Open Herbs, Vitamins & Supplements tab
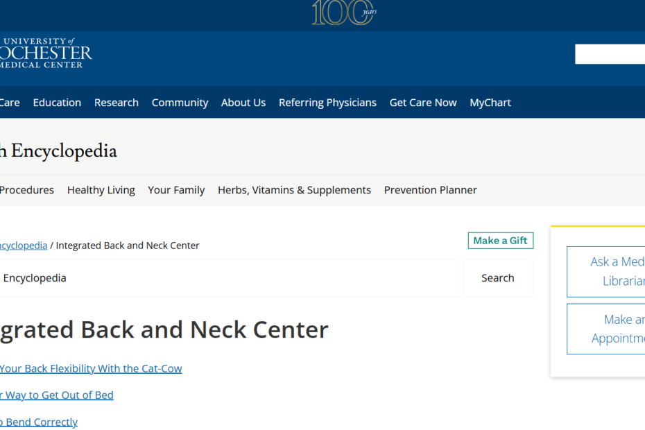This screenshot has height=430, width=645. [294, 190]
